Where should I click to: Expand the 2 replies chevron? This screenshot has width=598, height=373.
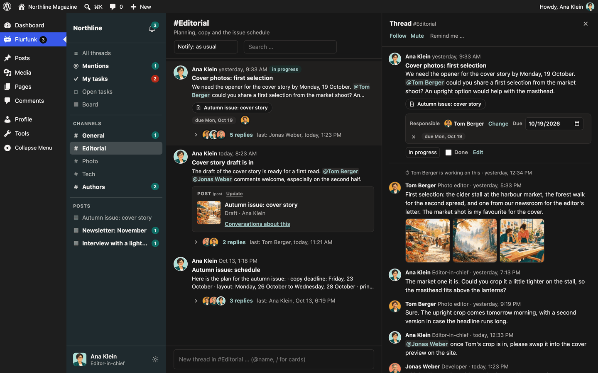pos(196,242)
